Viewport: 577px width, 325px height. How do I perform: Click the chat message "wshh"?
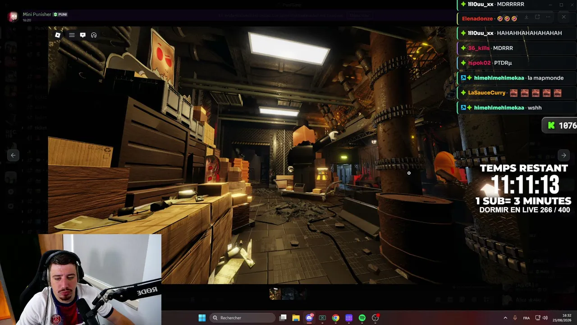point(535,107)
